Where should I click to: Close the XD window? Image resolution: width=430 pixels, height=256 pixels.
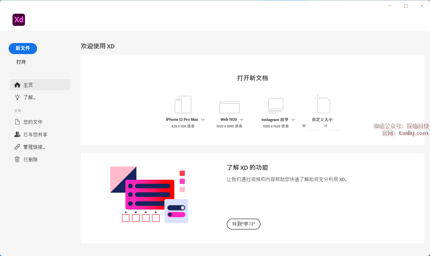pos(422,6)
